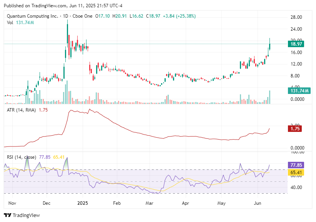
Task: Click the high value 'H20.91'
Action: coord(120,16)
